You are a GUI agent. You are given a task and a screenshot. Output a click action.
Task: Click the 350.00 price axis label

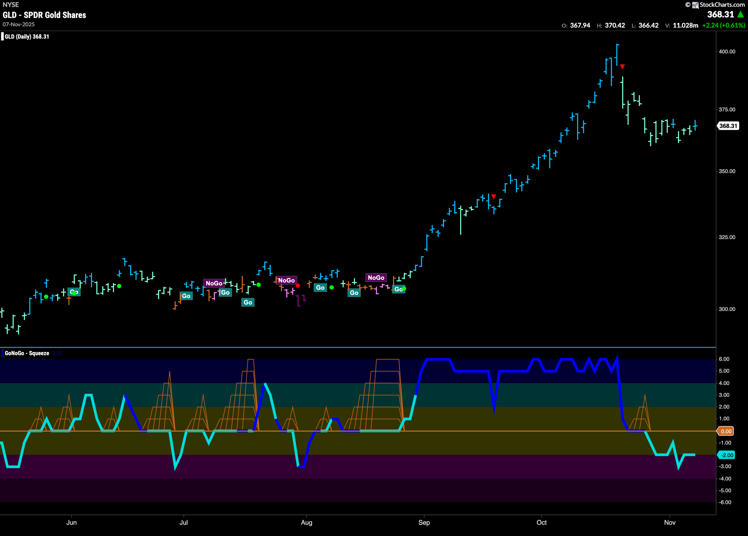(727, 171)
